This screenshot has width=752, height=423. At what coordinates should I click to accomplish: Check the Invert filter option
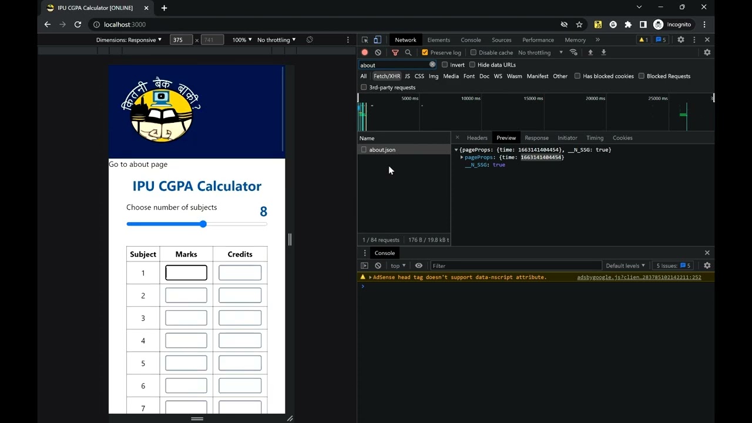(445, 65)
